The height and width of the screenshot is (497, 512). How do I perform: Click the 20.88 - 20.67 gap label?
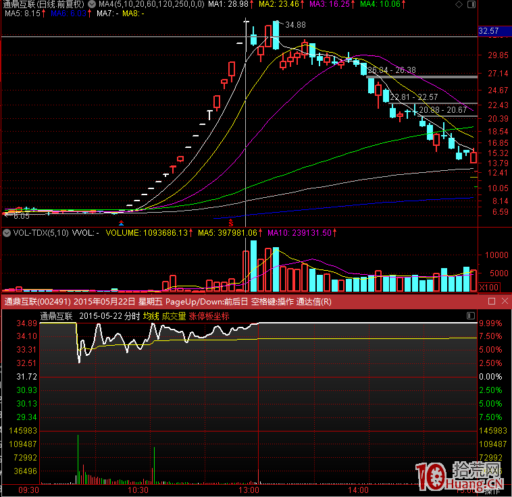pos(443,109)
